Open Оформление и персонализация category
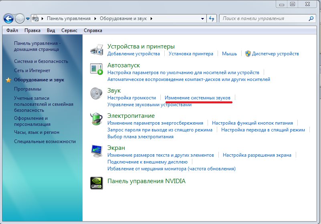Image resolution: width=321 pixels, height=224 pixels. 32,121
